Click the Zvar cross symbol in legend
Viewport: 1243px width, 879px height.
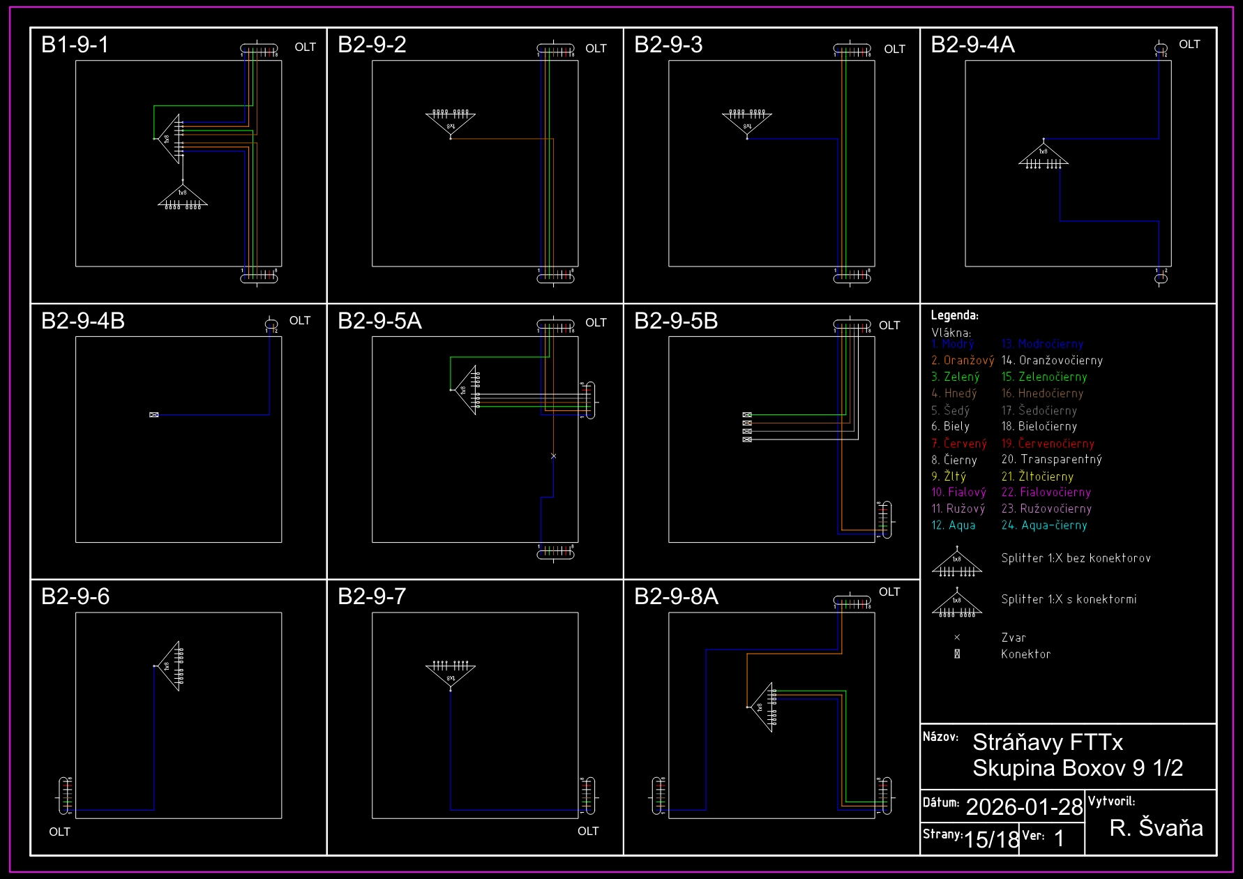[x=957, y=638]
